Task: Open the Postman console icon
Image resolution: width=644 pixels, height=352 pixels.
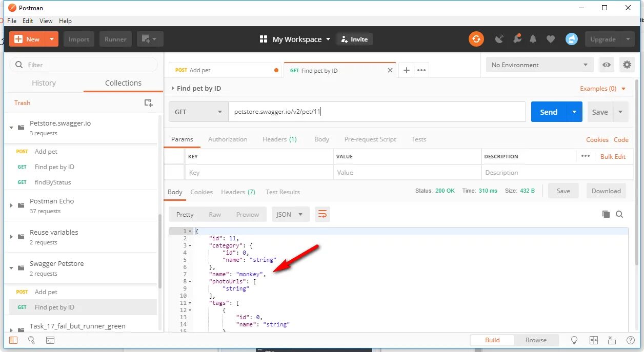Action: coord(50,340)
